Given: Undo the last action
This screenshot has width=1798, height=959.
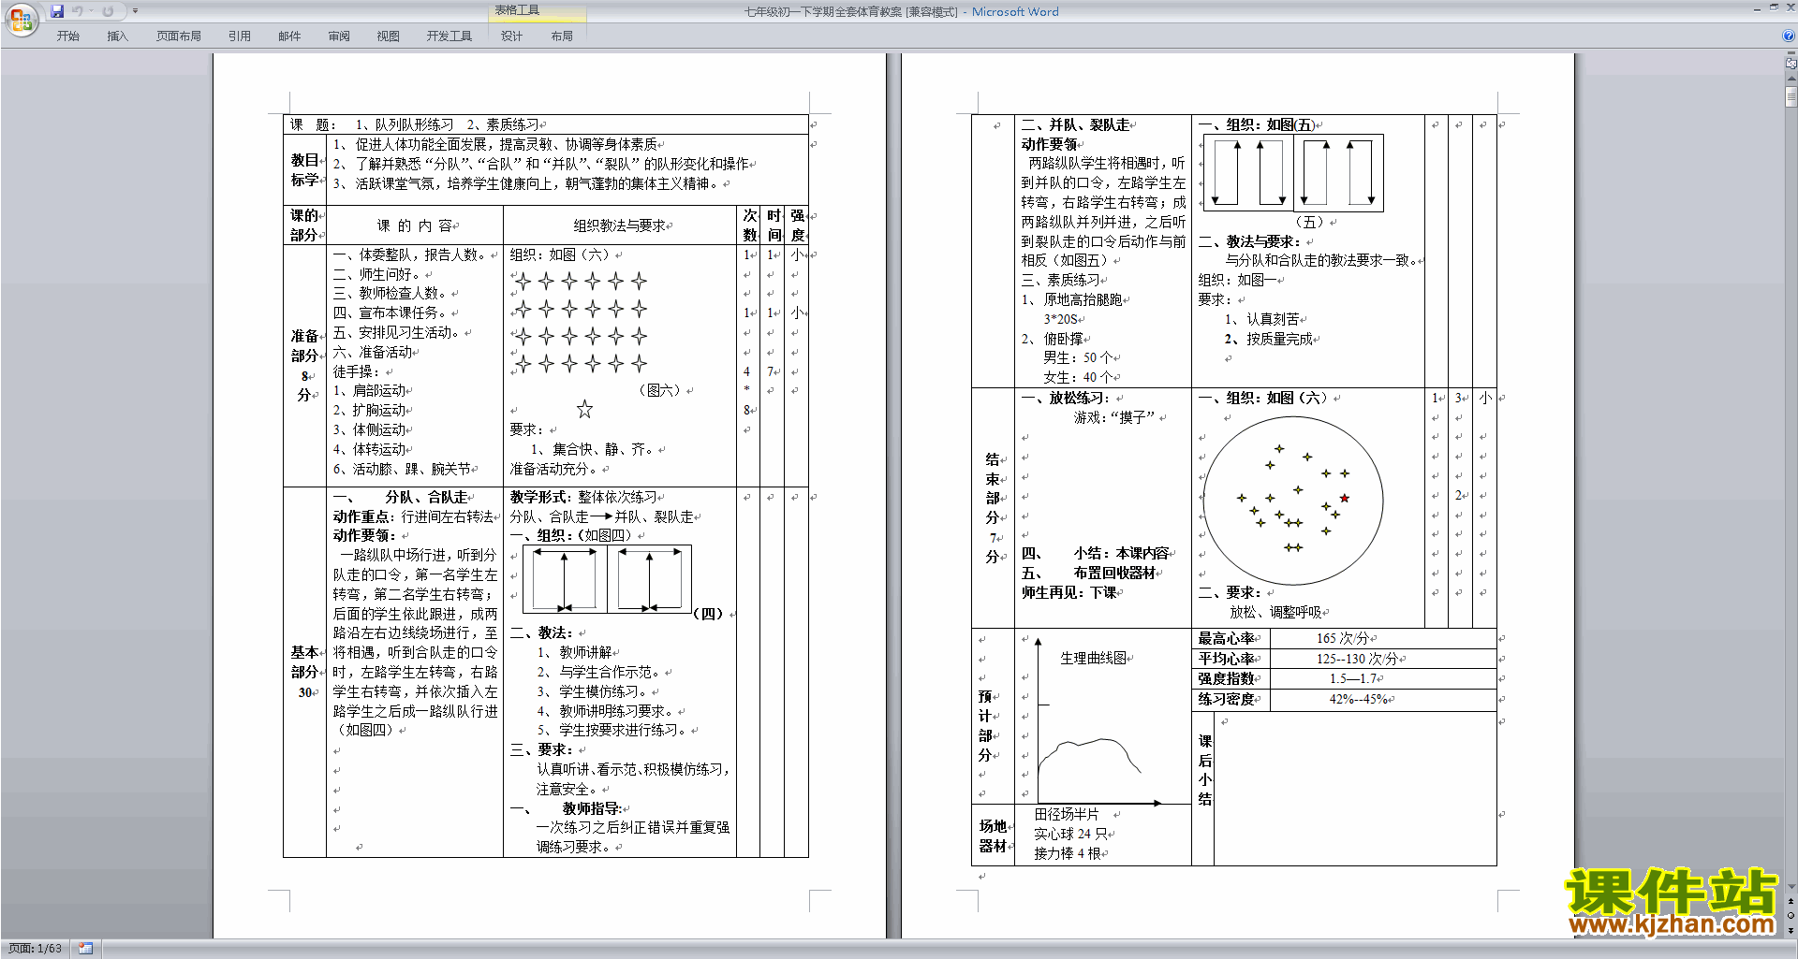Looking at the screenshot, I should click(78, 11).
